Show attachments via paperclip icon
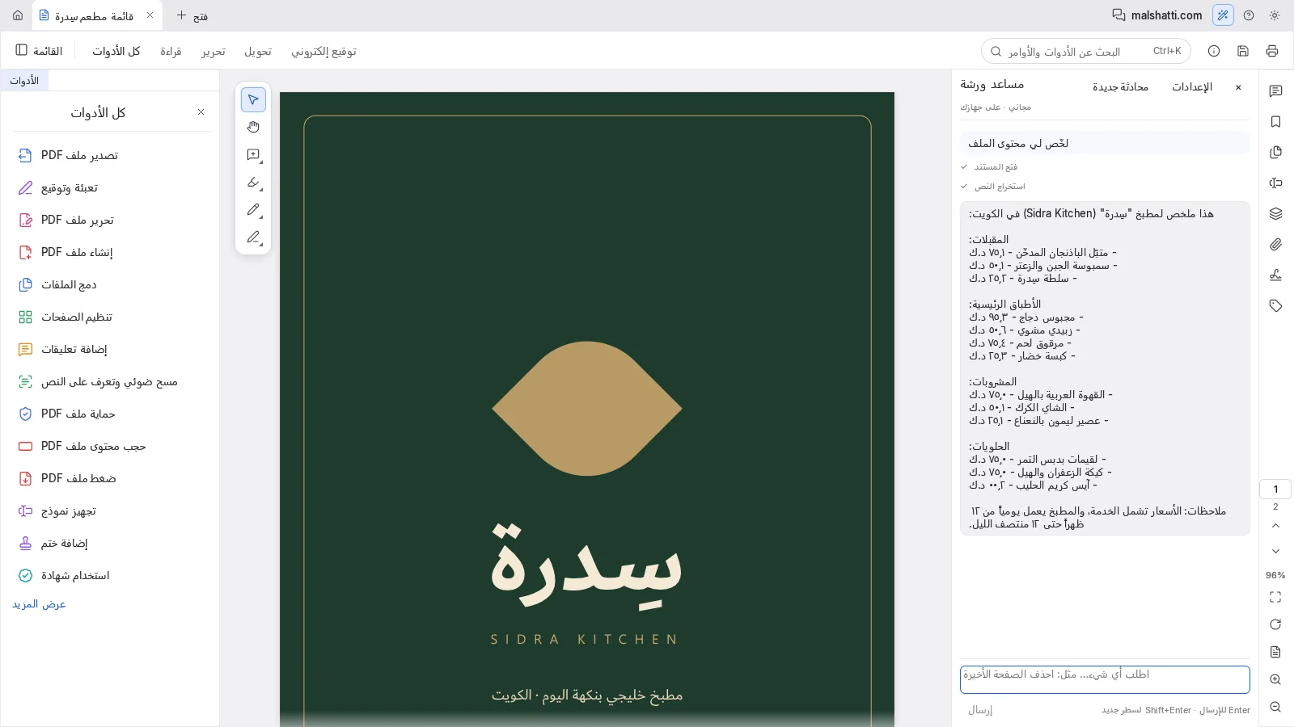Viewport: 1294px width, 727px height. tap(1275, 245)
